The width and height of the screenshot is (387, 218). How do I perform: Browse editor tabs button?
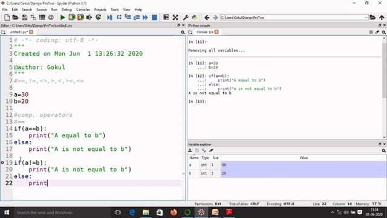pos(3,32)
